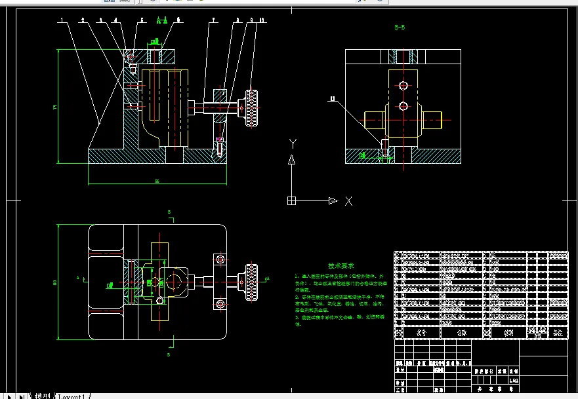Select part balloon number 6
578x399 pixels.
coord(178,20)
